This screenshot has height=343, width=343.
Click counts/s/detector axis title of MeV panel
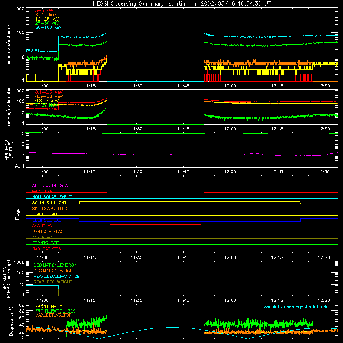click(9, 107)
